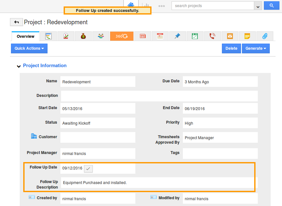Click the back arrow next to Project title
The image size is (282, 206).
[x=16, y=22]
